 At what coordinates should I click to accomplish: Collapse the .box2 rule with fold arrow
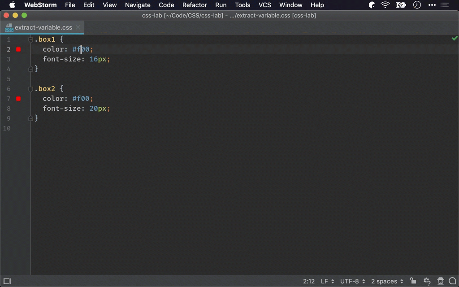click(30, 89)
